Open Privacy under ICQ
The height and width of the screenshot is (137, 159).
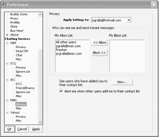[21, 68]
